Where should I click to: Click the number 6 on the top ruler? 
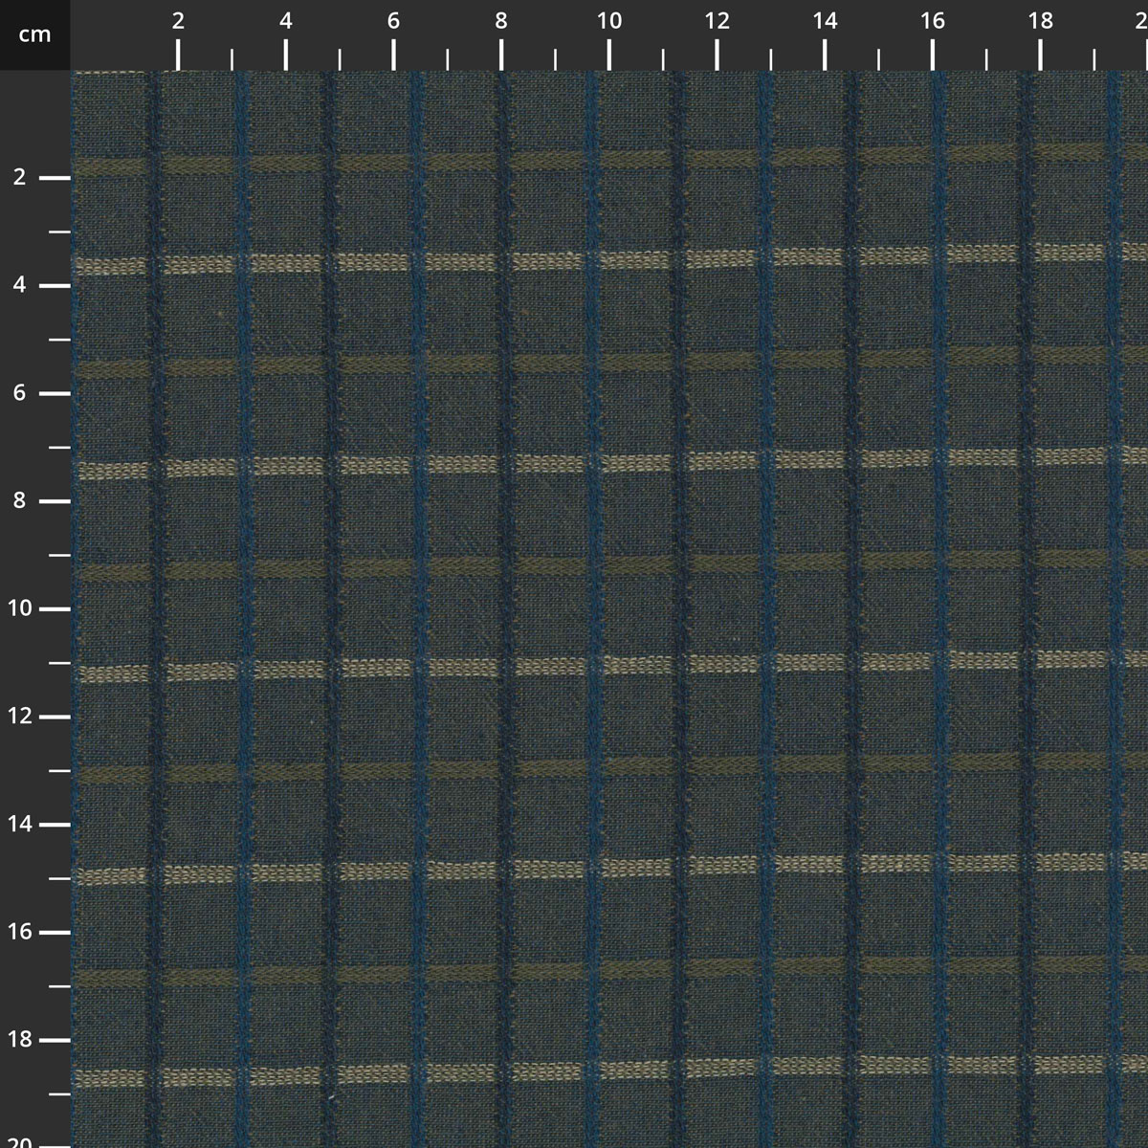pos(392,21)
